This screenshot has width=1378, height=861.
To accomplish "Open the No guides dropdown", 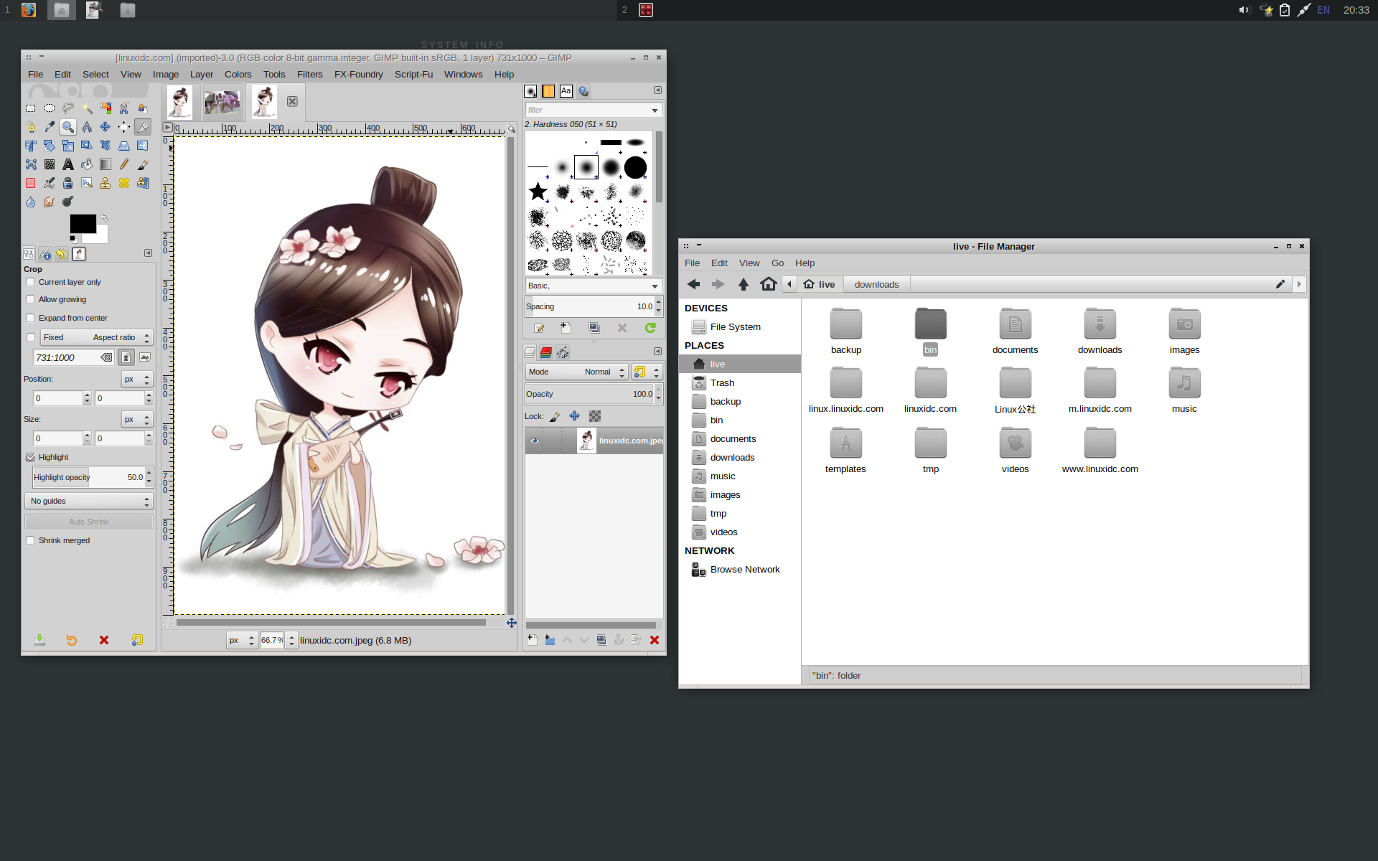I will click(x=88, y=501).
